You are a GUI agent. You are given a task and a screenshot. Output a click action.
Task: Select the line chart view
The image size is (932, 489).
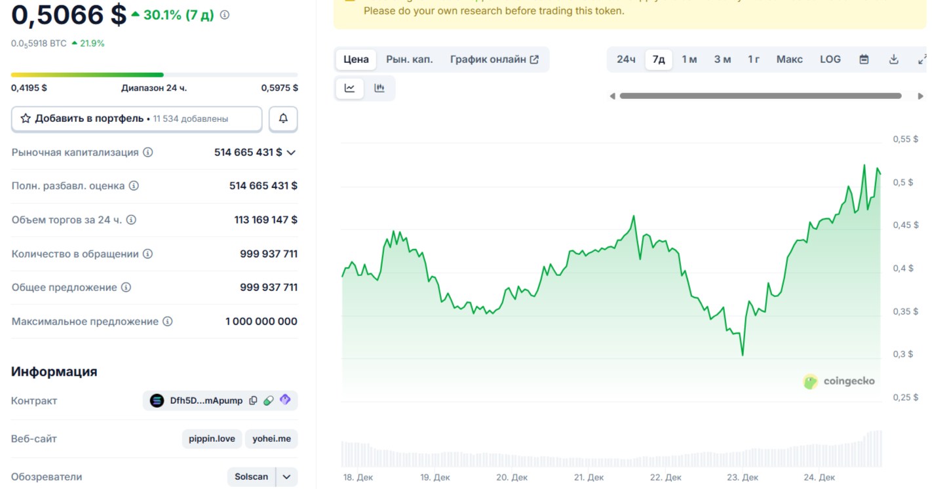pos(349,88)
